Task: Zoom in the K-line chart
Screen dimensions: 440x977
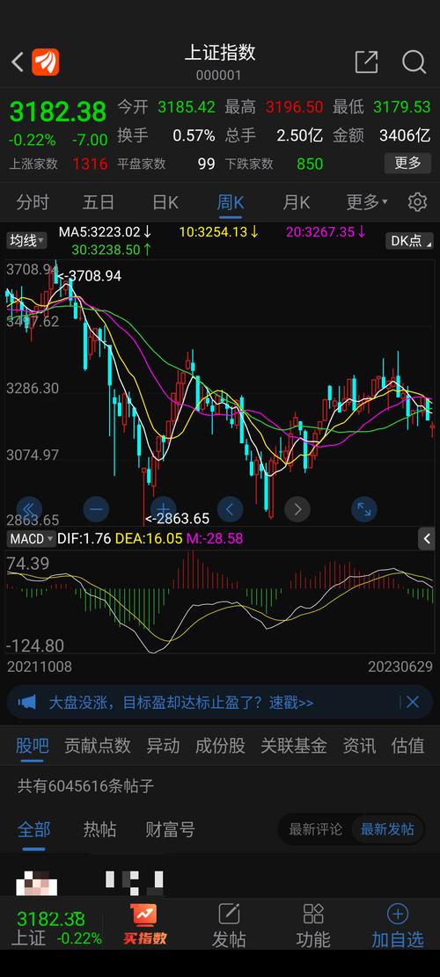Action: coord(164,509)
